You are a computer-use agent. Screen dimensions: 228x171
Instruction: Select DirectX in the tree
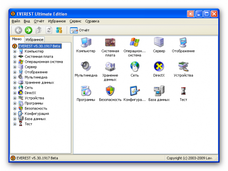click(x=30, y=93)
